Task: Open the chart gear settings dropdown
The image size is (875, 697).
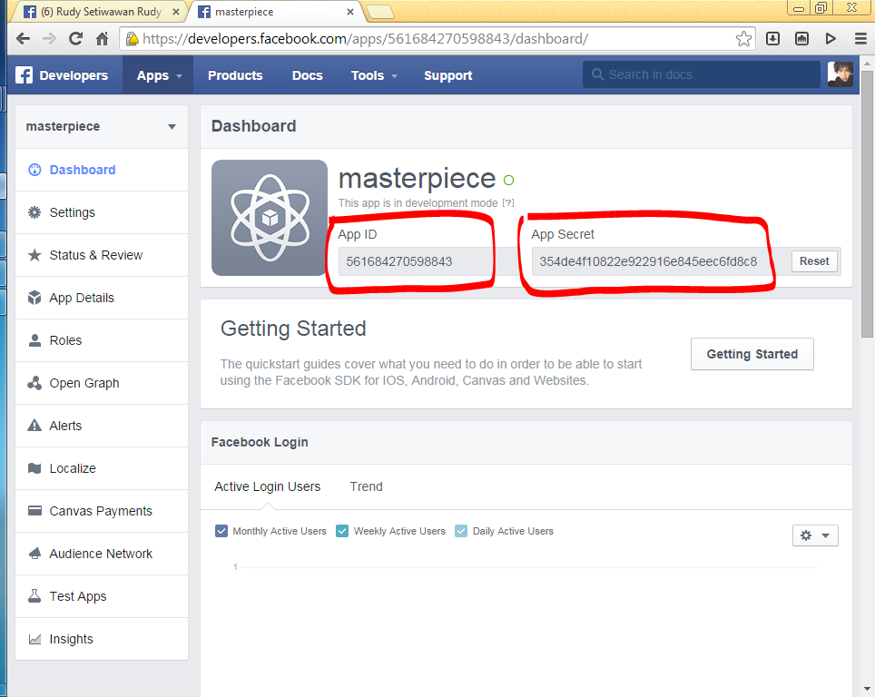Action: point(815,535)
